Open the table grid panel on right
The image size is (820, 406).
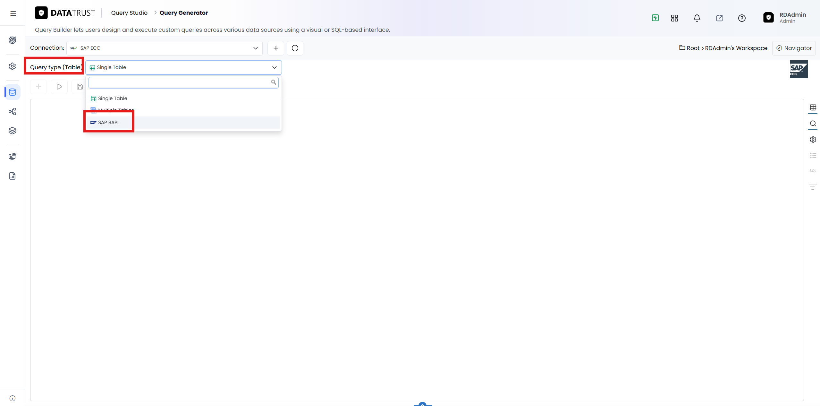813,107
